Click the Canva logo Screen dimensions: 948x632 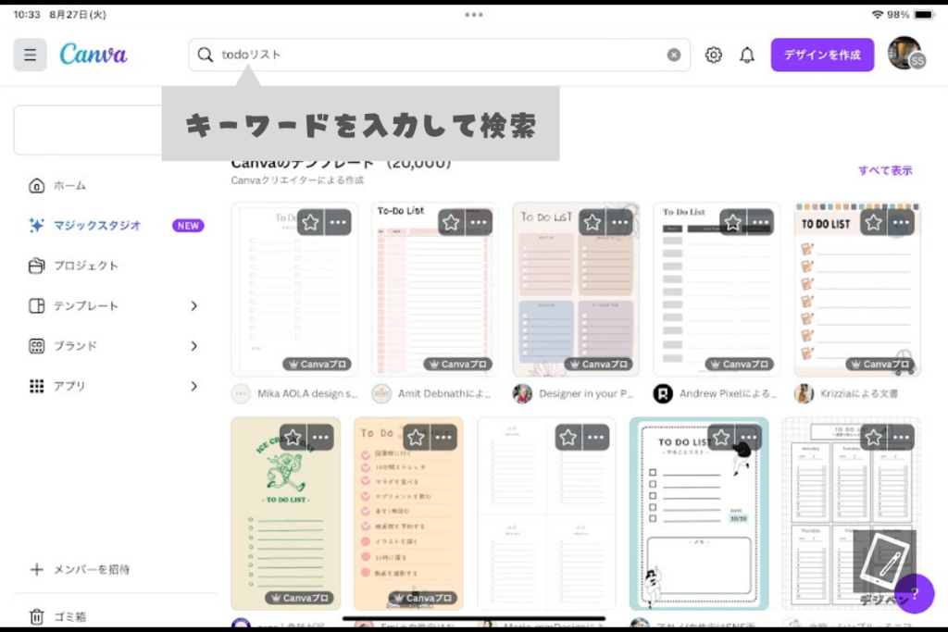94,55
